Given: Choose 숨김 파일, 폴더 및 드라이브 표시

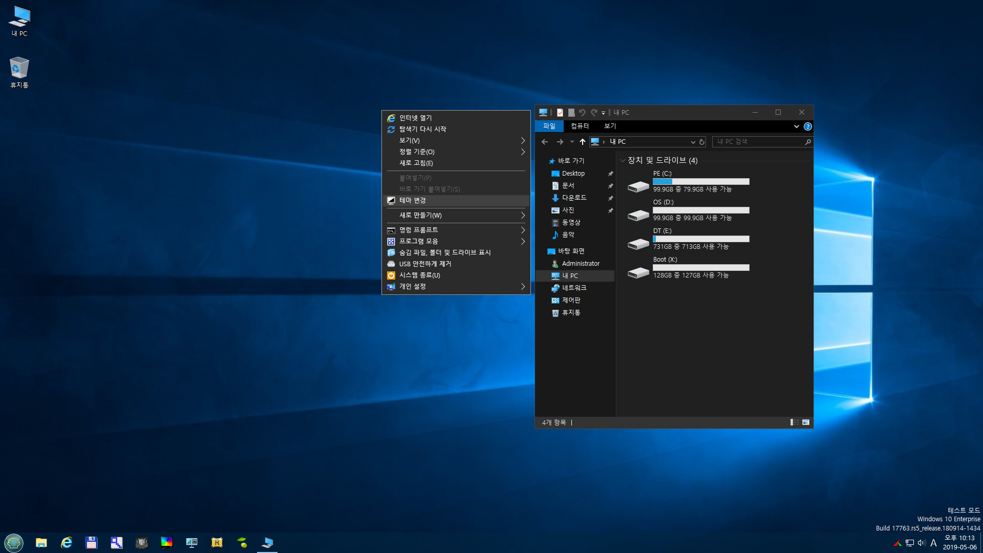Looking at the screenshot, I should (456, 252).
